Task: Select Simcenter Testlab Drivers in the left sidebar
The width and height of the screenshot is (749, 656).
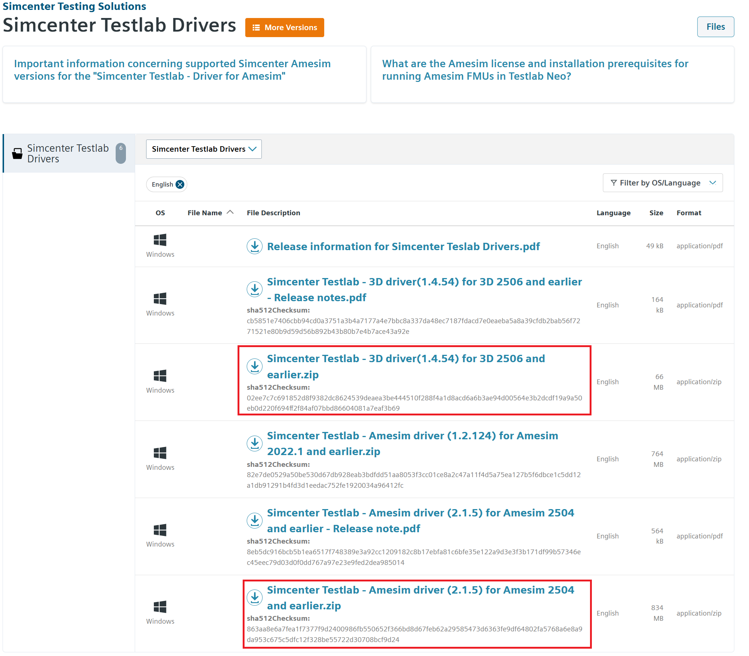Action: pyautogui.click(x=68, y=153)
